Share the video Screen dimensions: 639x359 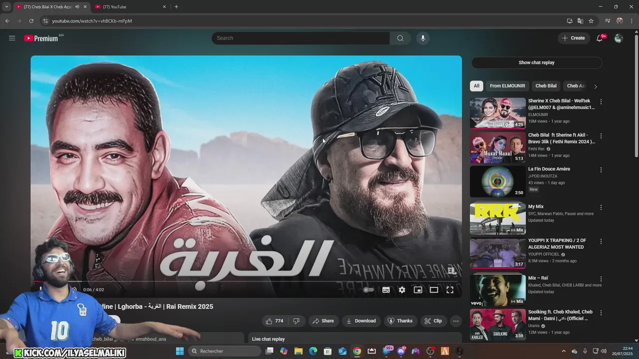(x=323, y=321)
